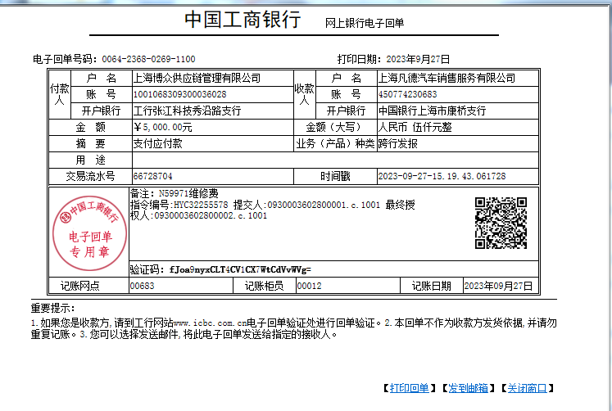Click payer bank 工行张江科技秀沿路支行

pyautogui.click(x=187, y=111)
